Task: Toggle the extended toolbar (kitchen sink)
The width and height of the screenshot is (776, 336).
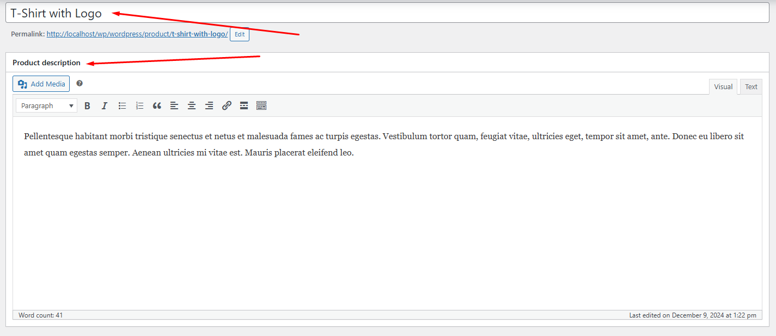Action: point(261,106)
